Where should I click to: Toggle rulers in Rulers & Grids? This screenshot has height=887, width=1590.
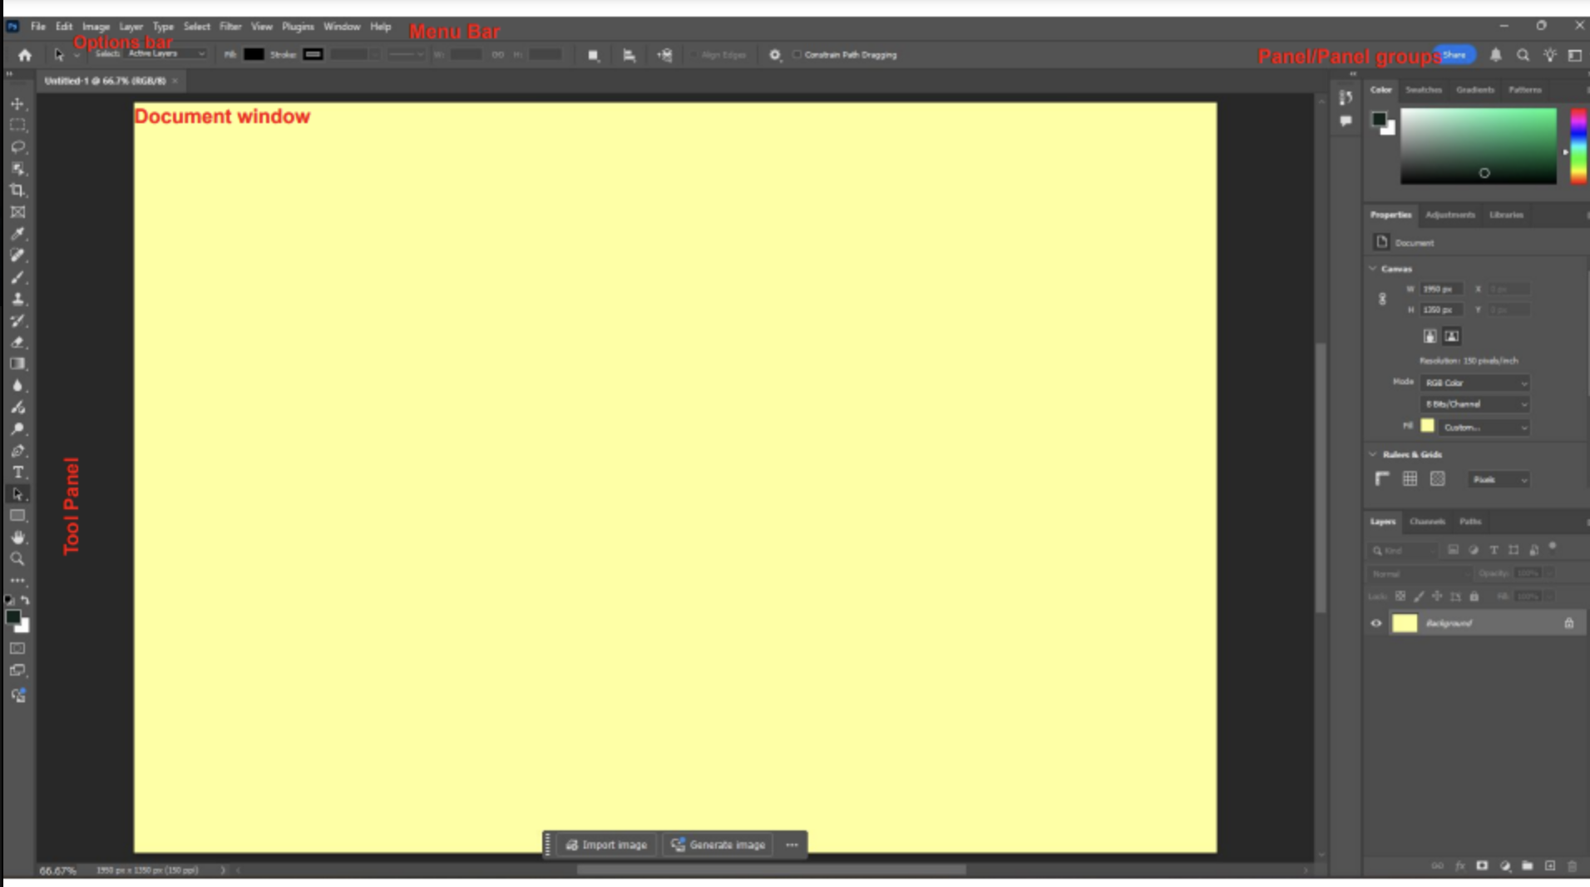pyautogui.click(x=1382, y=479)
